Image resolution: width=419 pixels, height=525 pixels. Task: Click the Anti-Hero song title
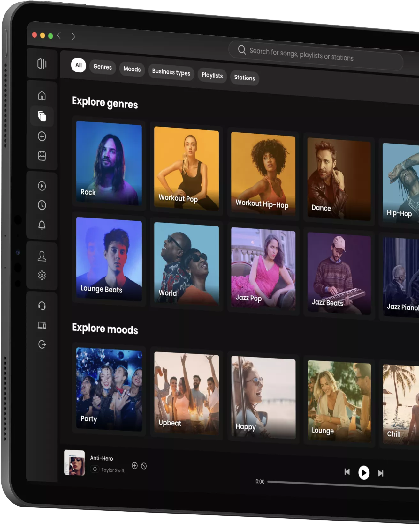(x=102, y=458)
